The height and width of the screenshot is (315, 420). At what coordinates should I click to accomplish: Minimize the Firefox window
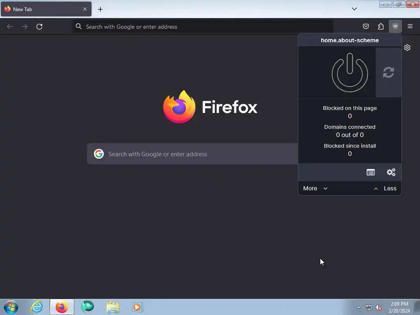(386, 5)
